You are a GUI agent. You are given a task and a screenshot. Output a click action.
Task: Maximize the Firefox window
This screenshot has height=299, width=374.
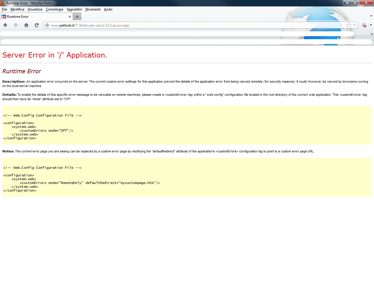point(355,3)
